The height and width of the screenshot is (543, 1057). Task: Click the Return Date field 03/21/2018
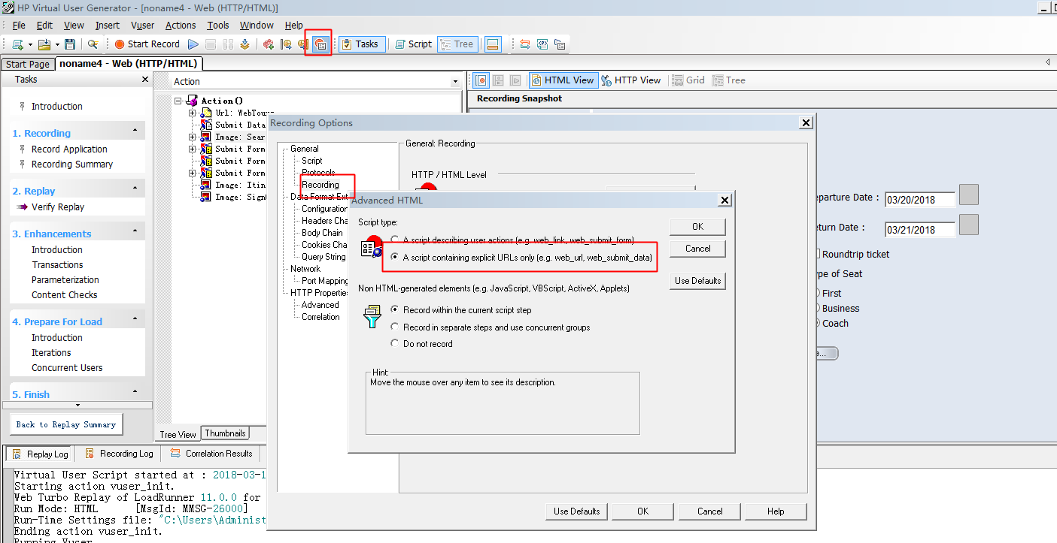(920, 230)
